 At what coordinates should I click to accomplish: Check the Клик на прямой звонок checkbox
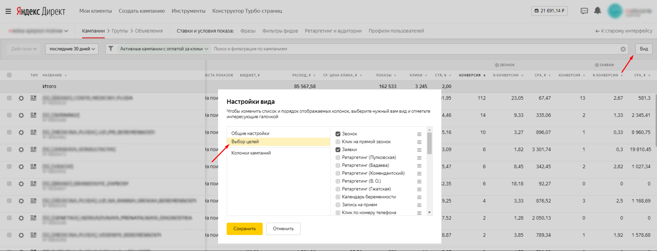338,142
